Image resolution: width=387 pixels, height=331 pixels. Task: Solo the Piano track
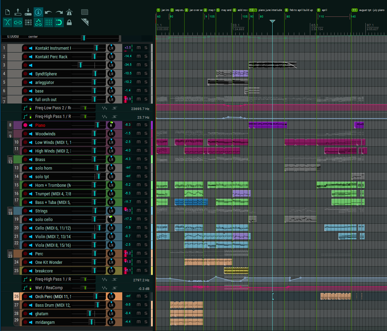pos(146,125)
